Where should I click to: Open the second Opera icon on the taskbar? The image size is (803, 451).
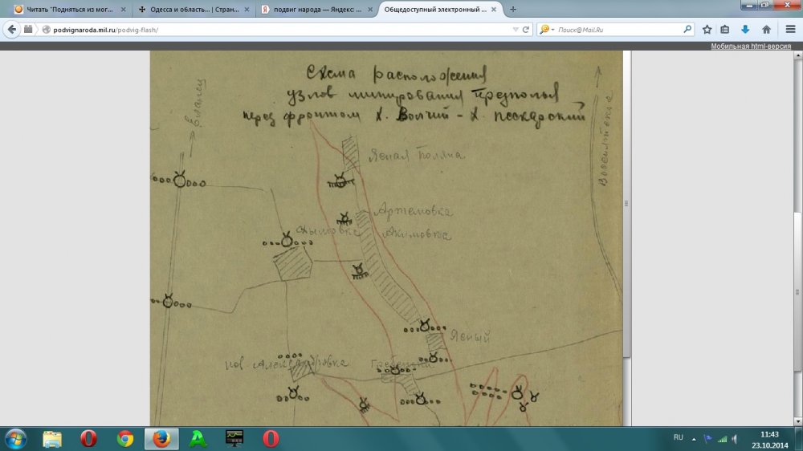pyautogui.click(x=271, y=439)
